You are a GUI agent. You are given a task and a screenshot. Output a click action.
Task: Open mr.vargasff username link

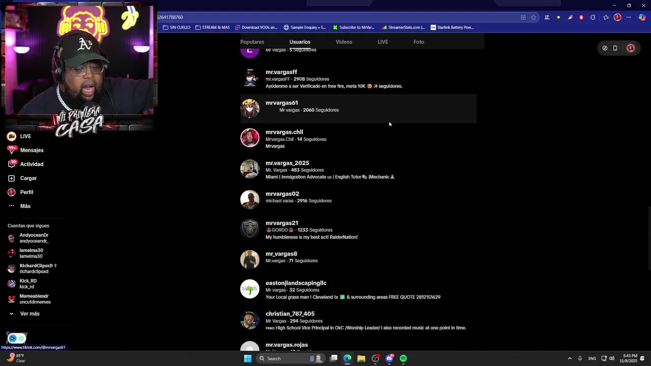[x=281, y=72]
